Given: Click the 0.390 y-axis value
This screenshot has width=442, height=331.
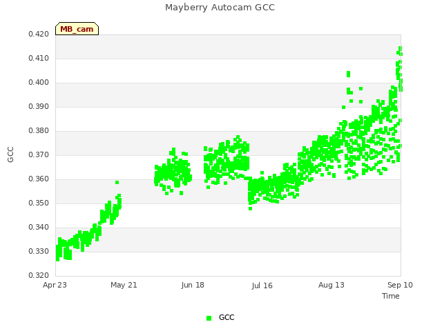Looking at the screenshot, I should pyautogui.click(x=39, y=107).
